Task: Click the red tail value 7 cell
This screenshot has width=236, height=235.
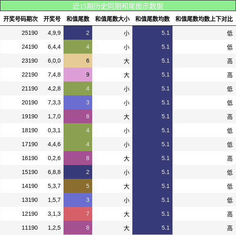Action: click(78, 214)
